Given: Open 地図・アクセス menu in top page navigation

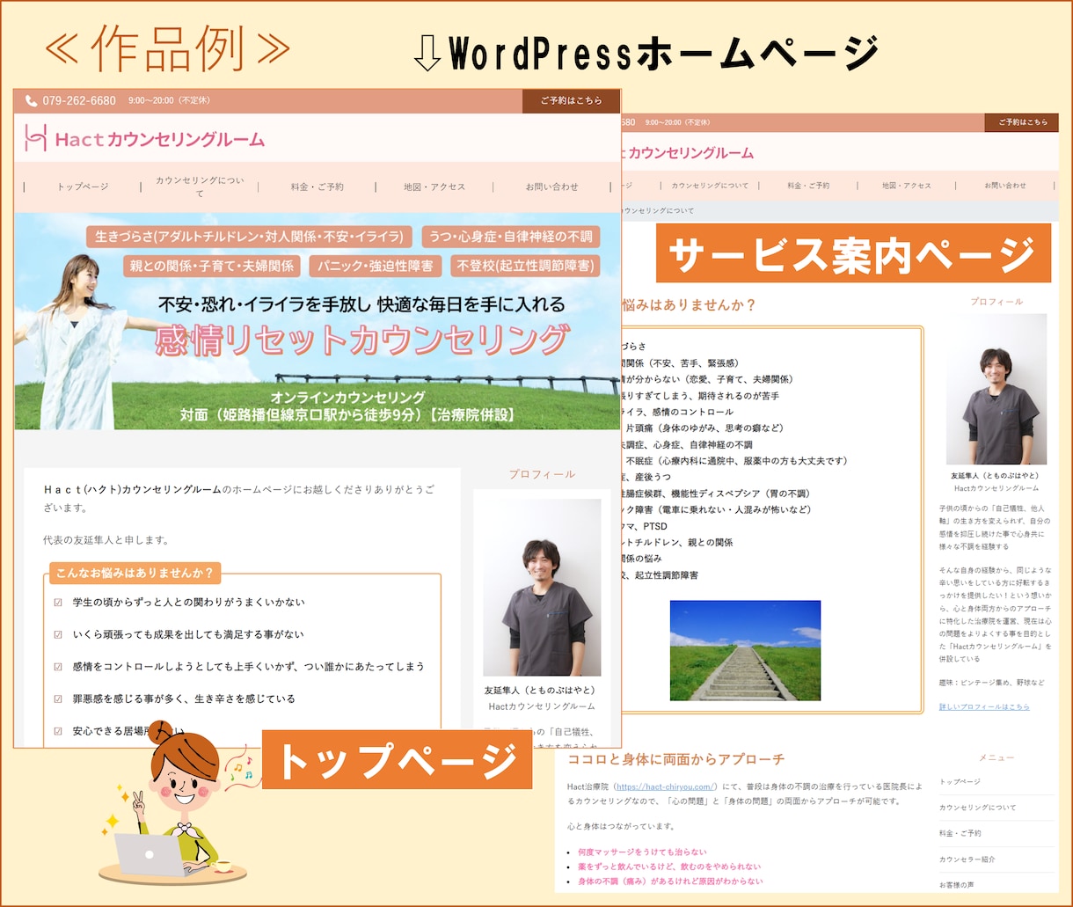Looking at the screenshot, I should tap(434, 187).
